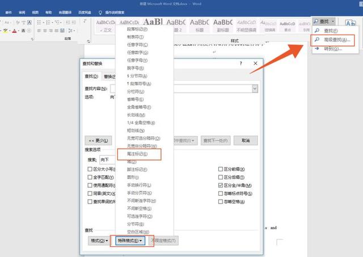The height and width of the screenshot is (257, 363).
Task: Justify the paragraph text
Action: [57, 31]
